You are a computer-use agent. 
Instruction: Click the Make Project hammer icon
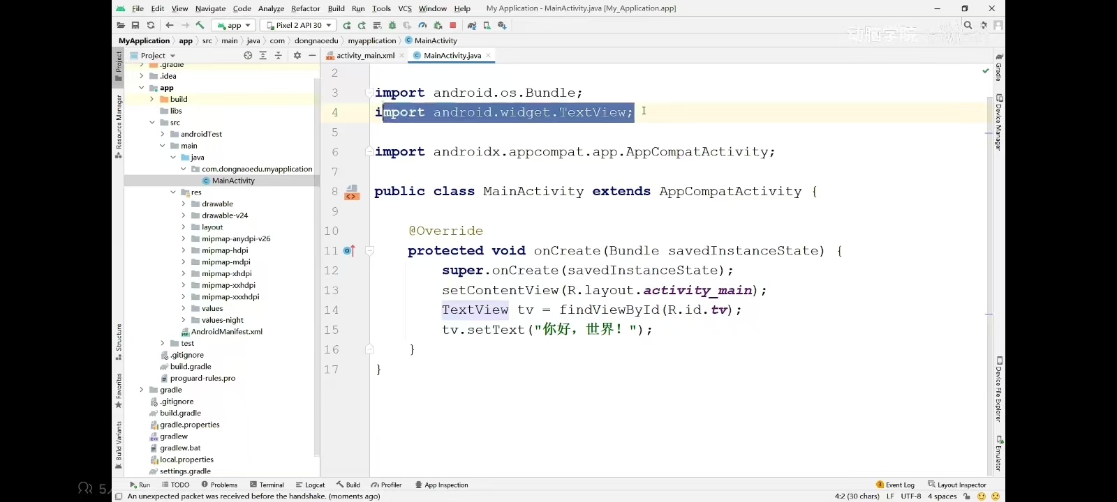point(200,25)
